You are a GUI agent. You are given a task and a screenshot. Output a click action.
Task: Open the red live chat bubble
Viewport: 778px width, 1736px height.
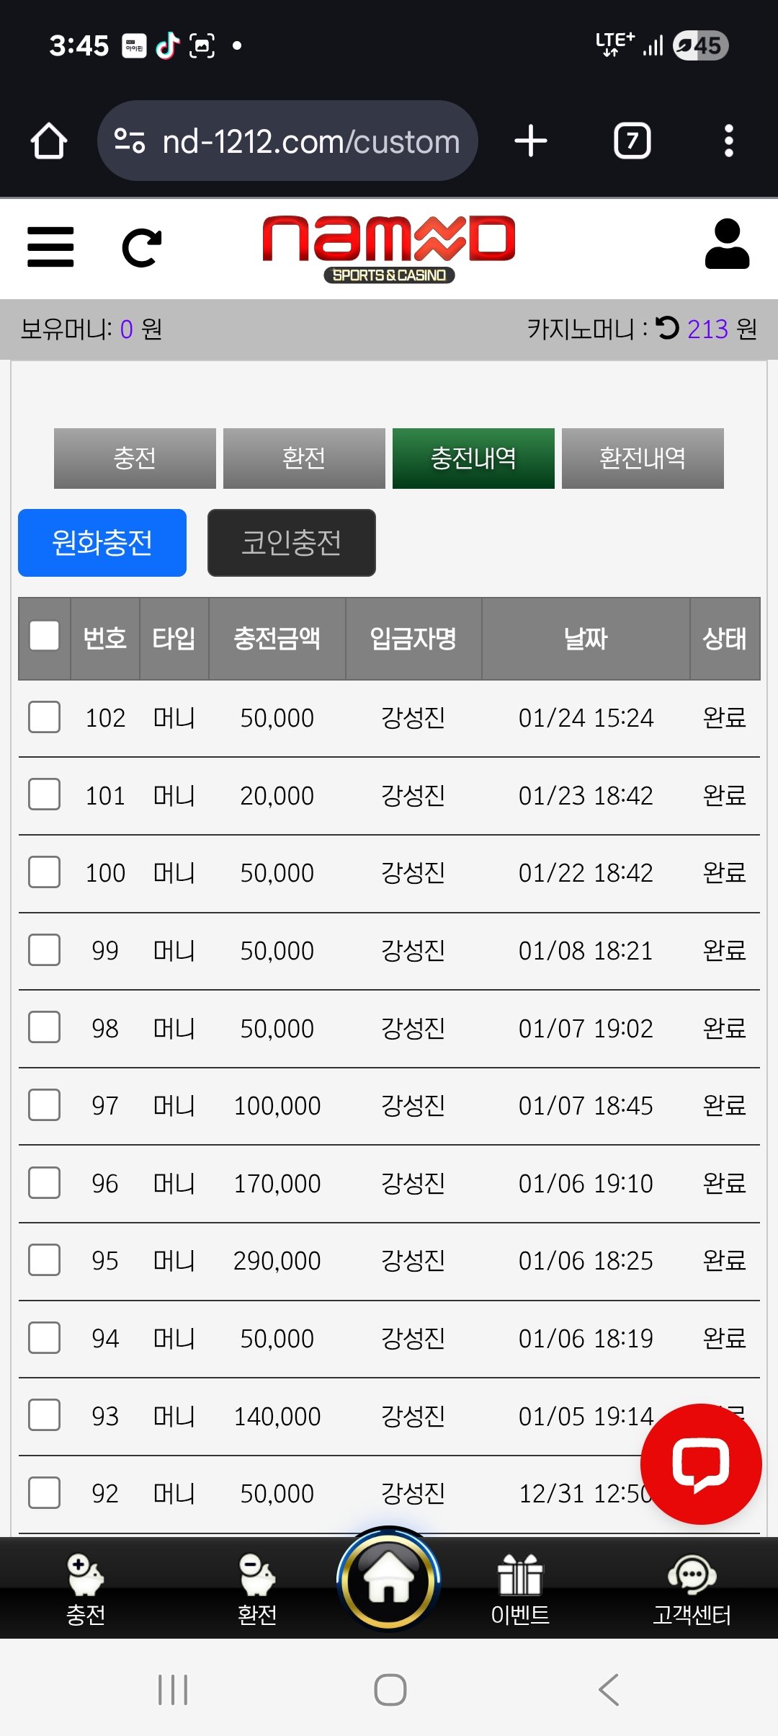tap(700, 1464)
